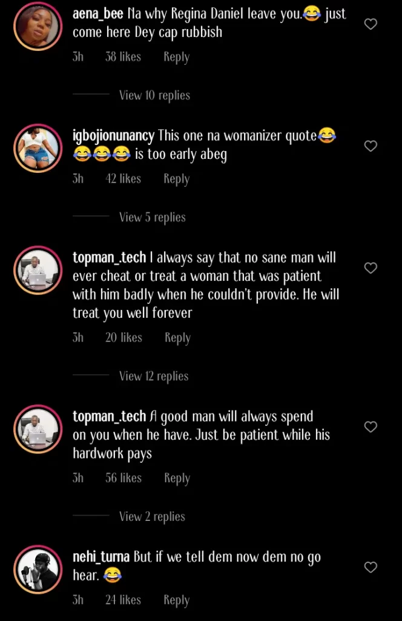Image resolution: width=402 pixels, height=621 pixels.
Task: Expand View 2 replies thread
Action: (x=152, y=517)
